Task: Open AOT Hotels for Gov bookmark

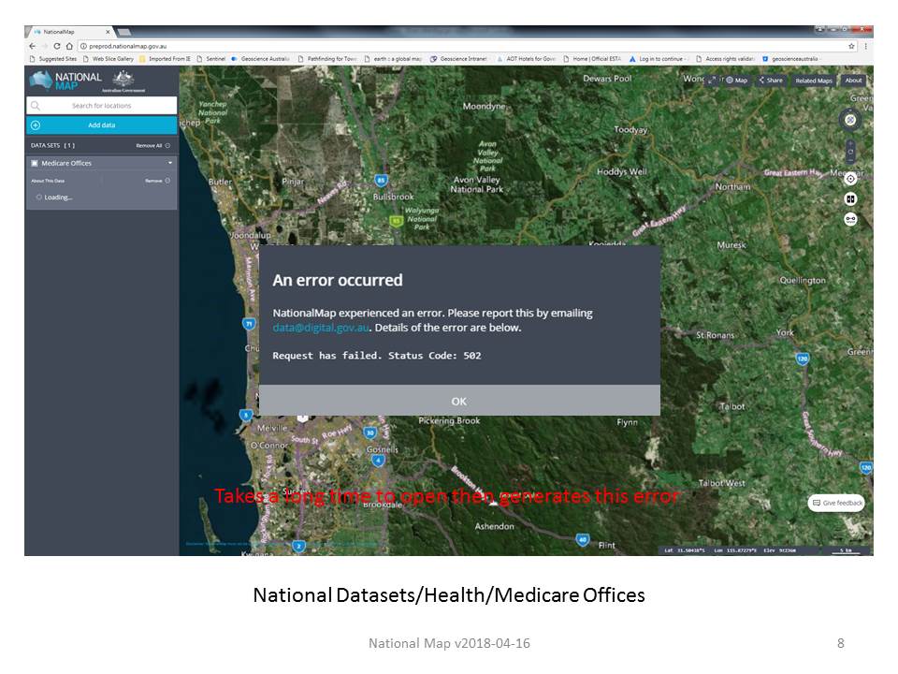Action: pos(526,58)
